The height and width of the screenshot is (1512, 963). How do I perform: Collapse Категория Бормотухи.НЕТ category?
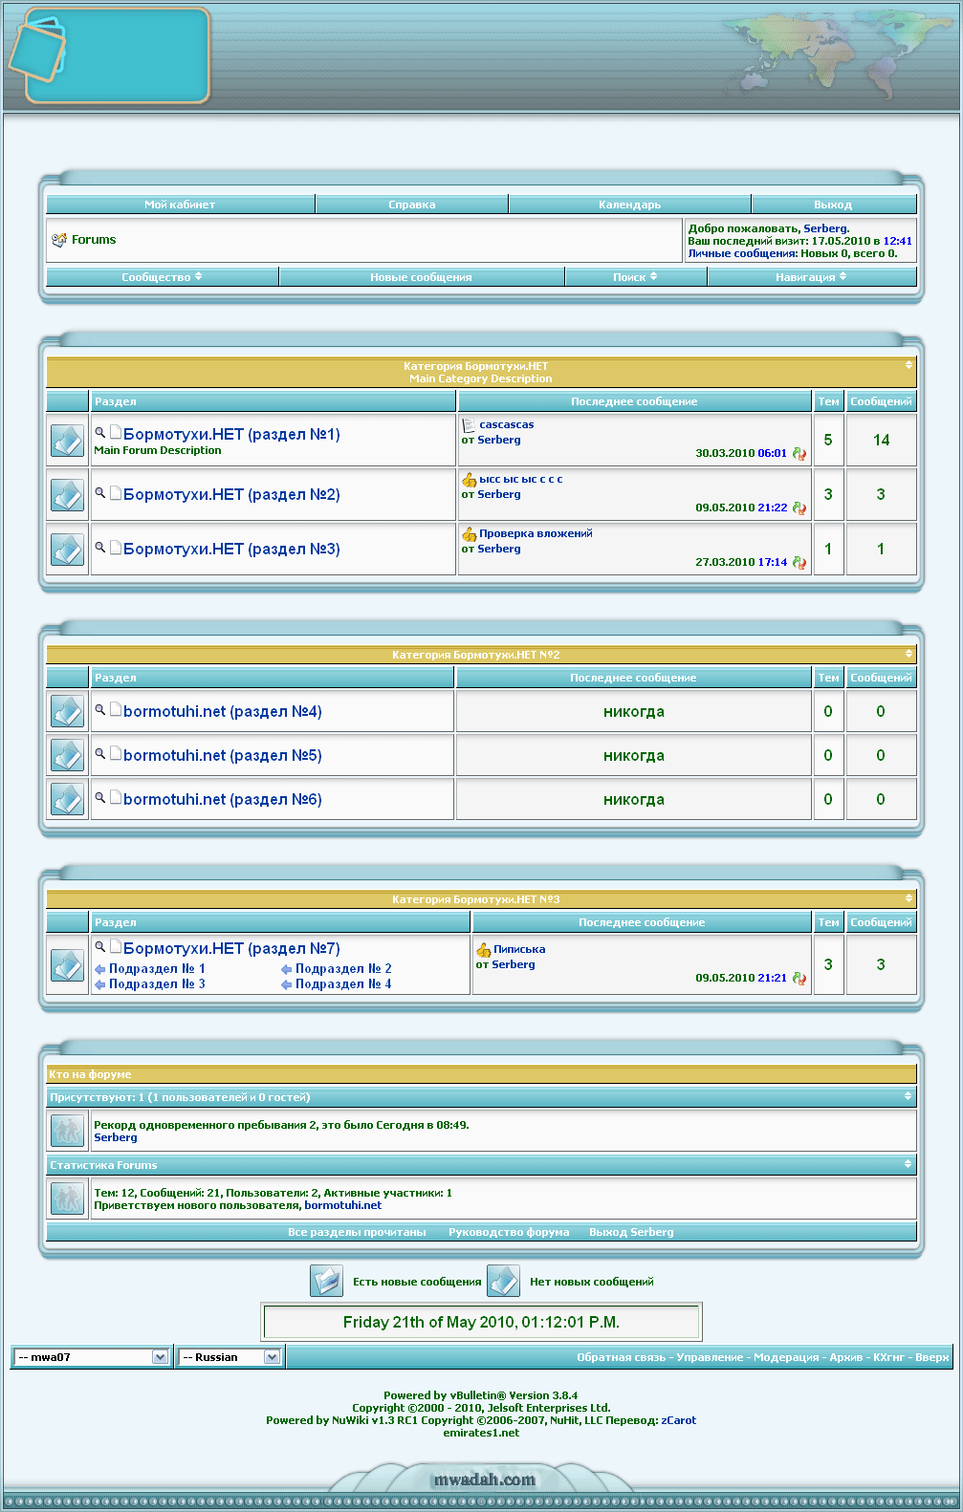point(908,365)
